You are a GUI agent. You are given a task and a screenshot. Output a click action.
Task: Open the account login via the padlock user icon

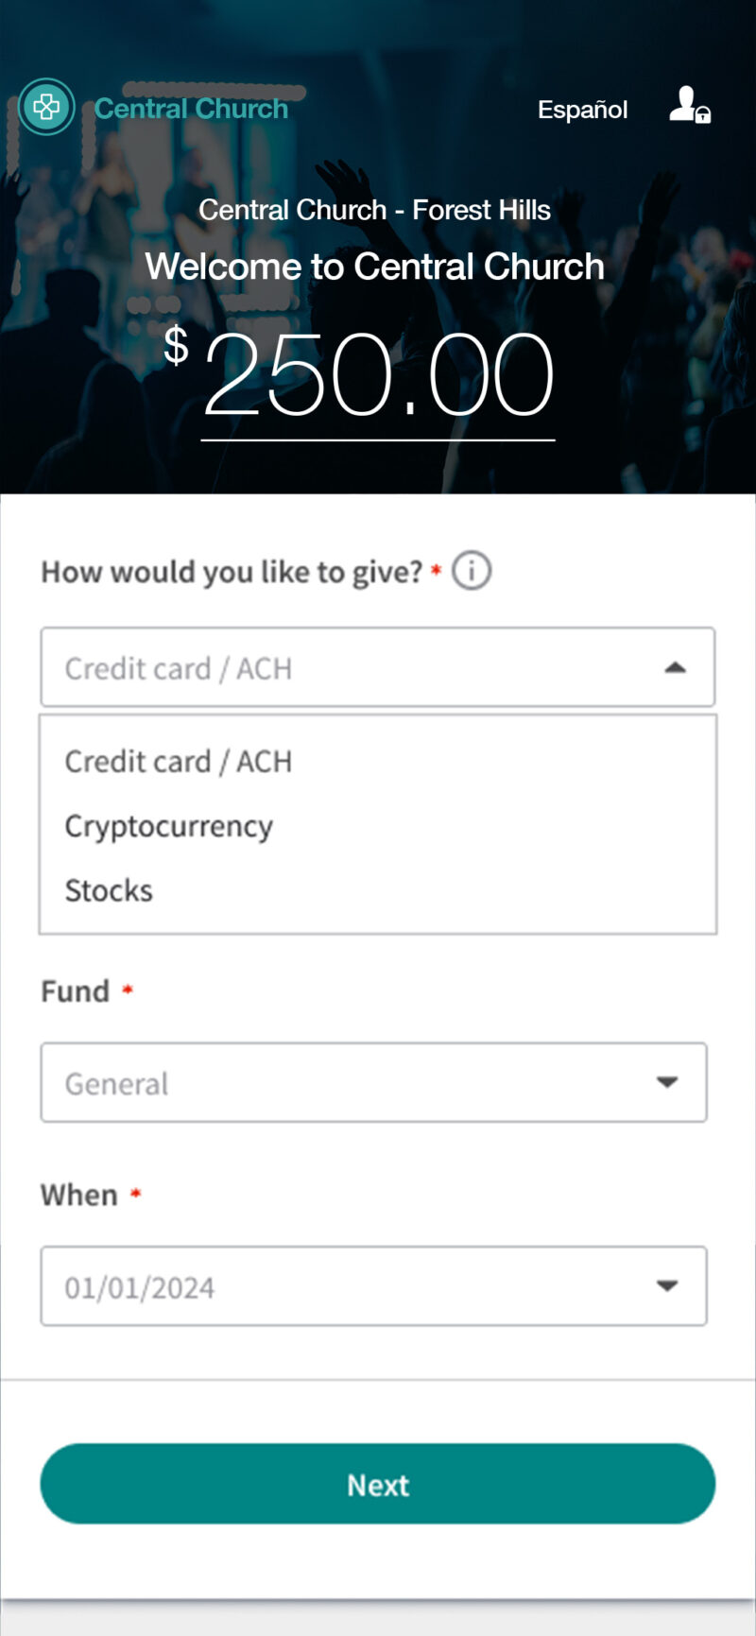coord(688,107)
